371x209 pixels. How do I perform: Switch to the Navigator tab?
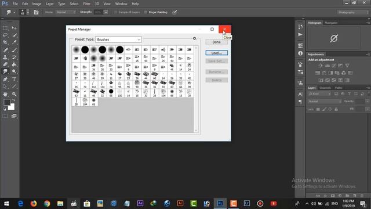tap(331, 23)
